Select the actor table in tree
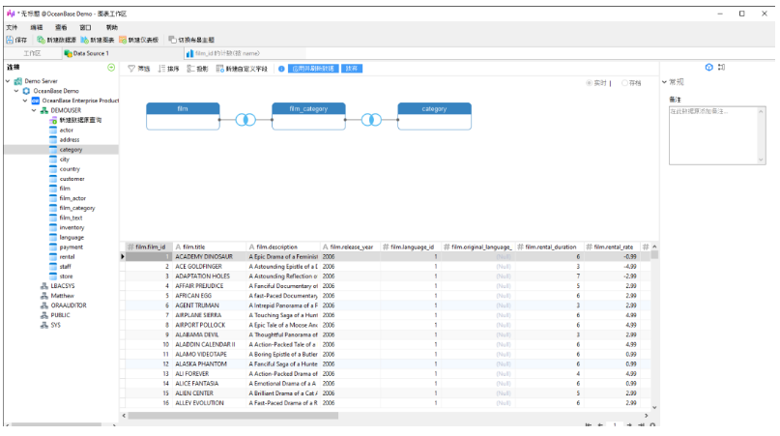This screenshot has height=436, width=780. 66,130
